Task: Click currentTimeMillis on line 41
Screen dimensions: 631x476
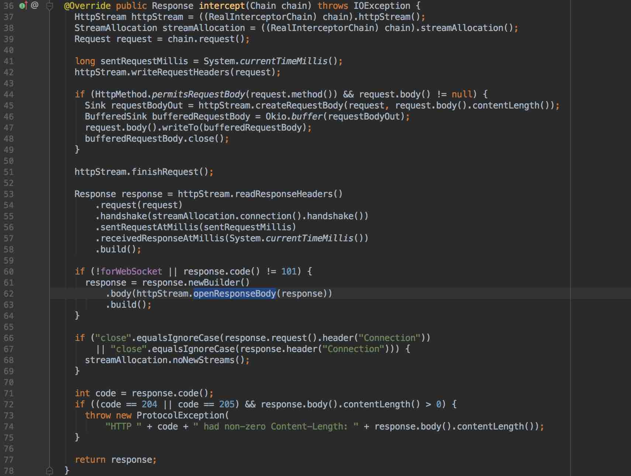Action: coord(284,61)
